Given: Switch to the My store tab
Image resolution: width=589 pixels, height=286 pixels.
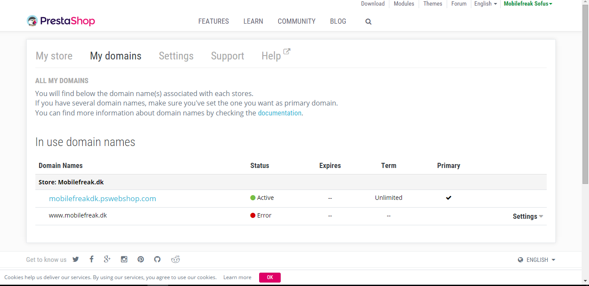Looking at the screenshot, I should click(54, 56).
